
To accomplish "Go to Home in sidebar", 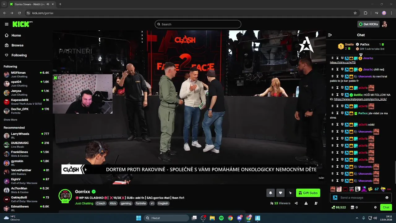I will point(13,35).
